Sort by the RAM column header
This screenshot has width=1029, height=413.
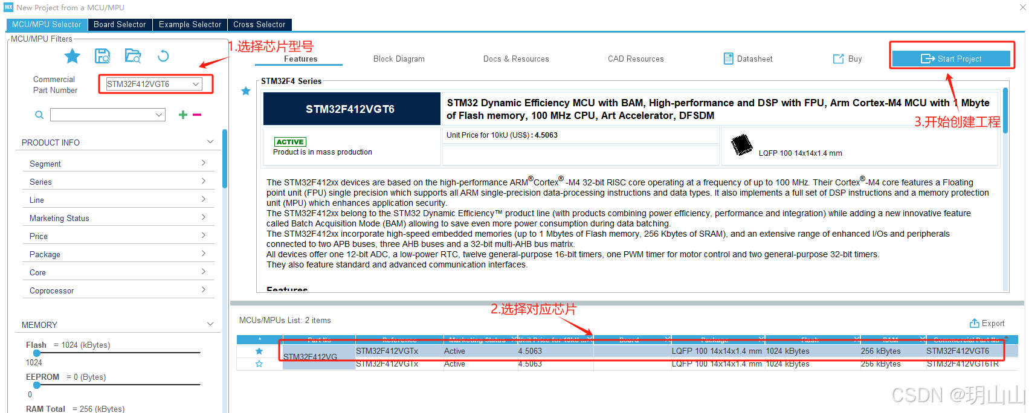[x=893, y=340]
